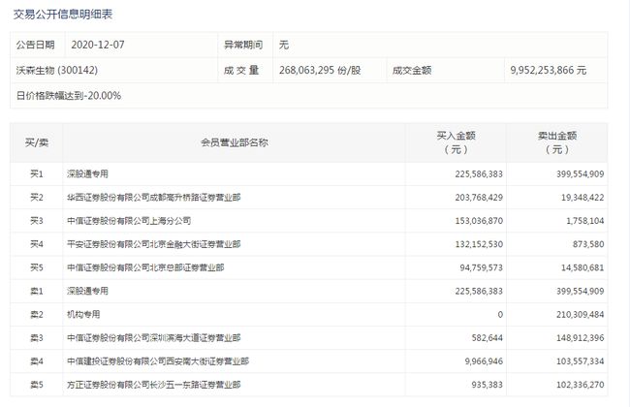Select 深股通专用 in the 卖1 row

[87, 291]
